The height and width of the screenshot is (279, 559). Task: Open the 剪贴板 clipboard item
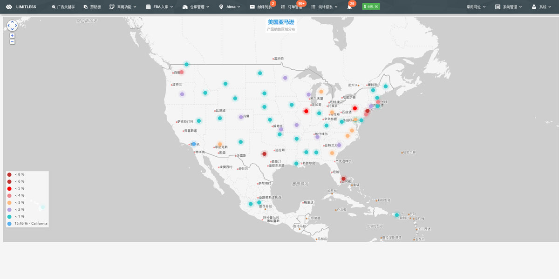coord(92,7)
